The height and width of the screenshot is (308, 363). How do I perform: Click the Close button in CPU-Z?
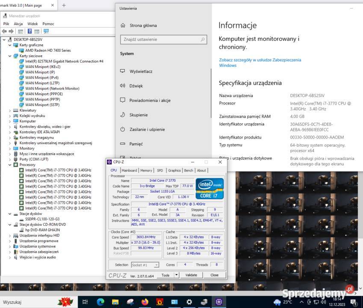coord(214,275)
